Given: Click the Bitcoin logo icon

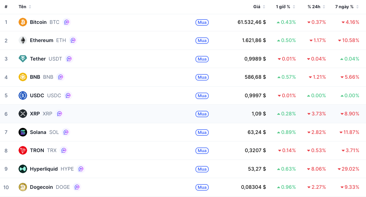Looking at the screenshot, I should 22,22.
